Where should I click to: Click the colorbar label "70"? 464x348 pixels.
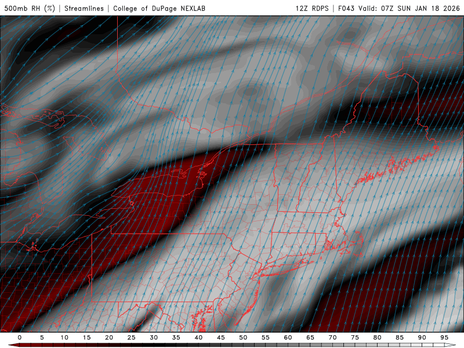pos(332,338)
